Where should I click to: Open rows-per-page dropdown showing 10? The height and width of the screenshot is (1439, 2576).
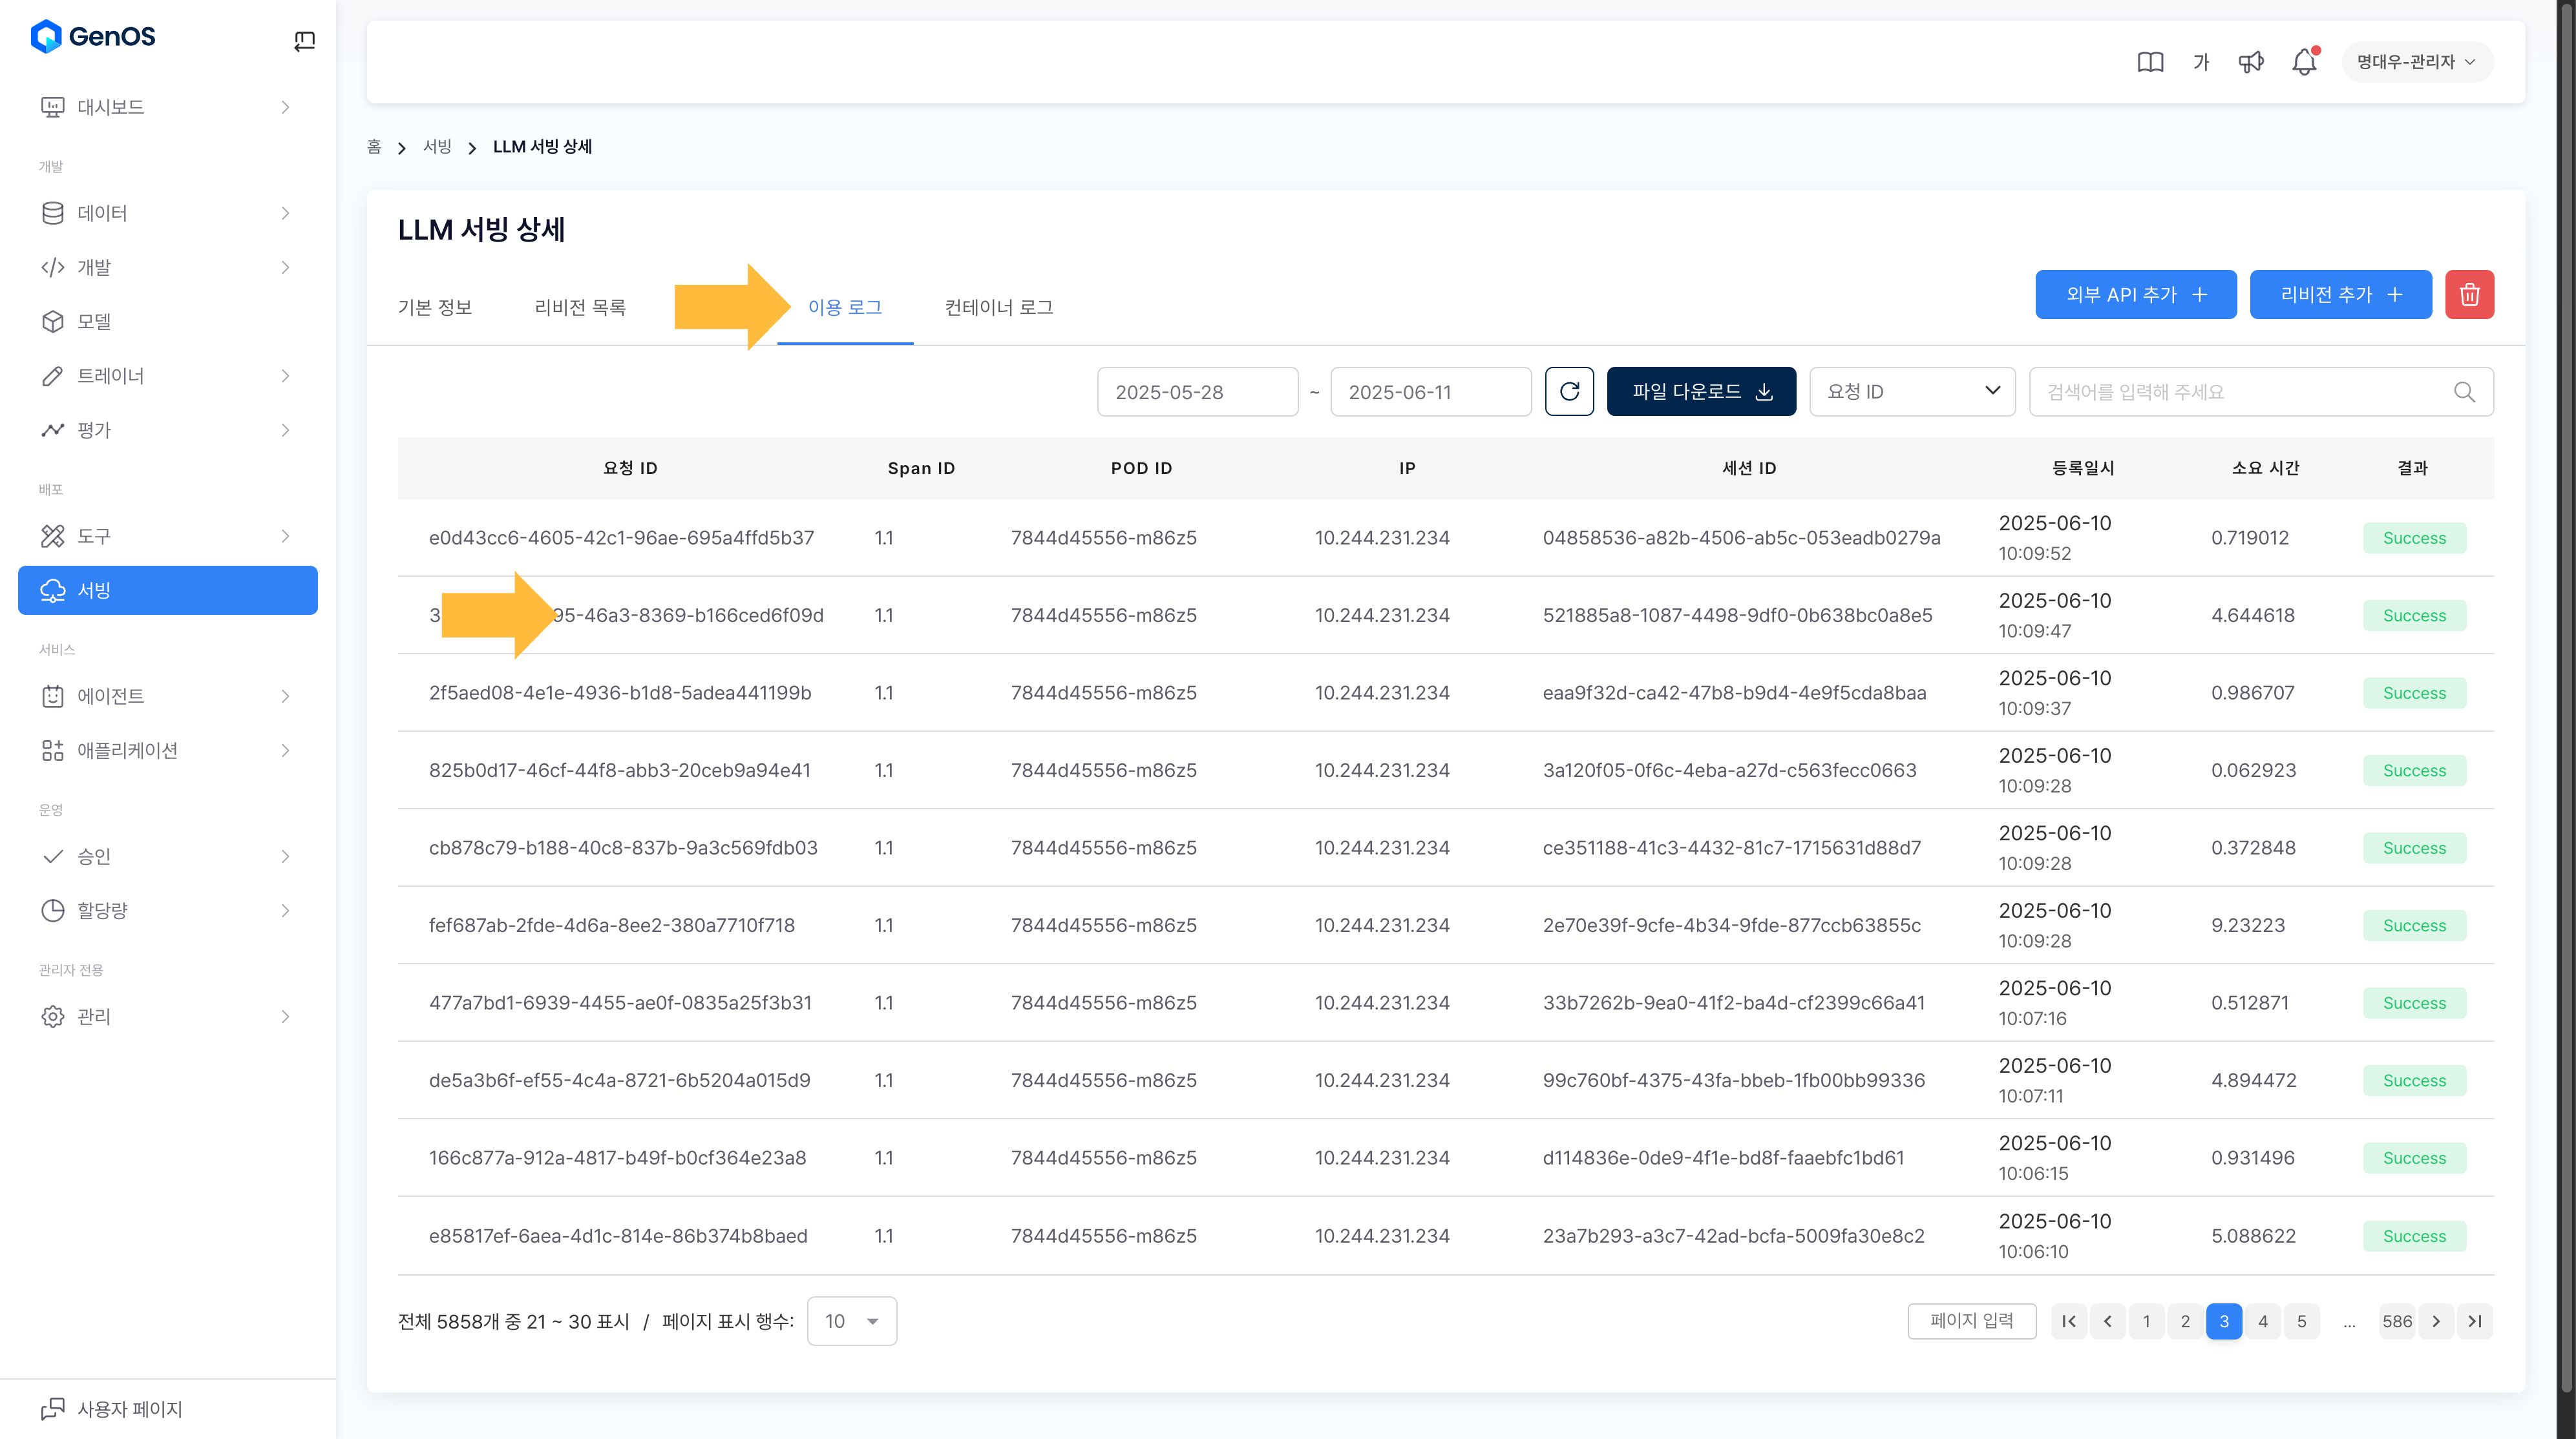tap(851, 1321)
